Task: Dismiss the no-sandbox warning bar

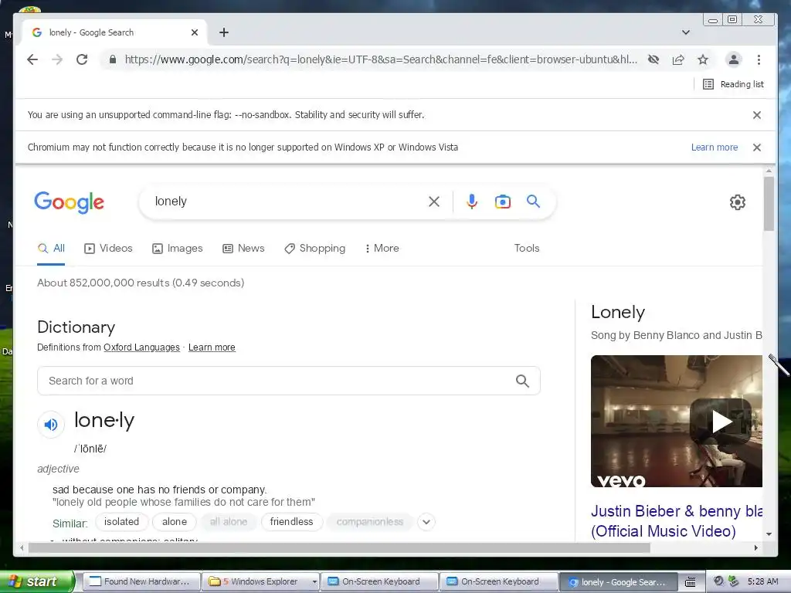Action: click(x=757, y=115)
